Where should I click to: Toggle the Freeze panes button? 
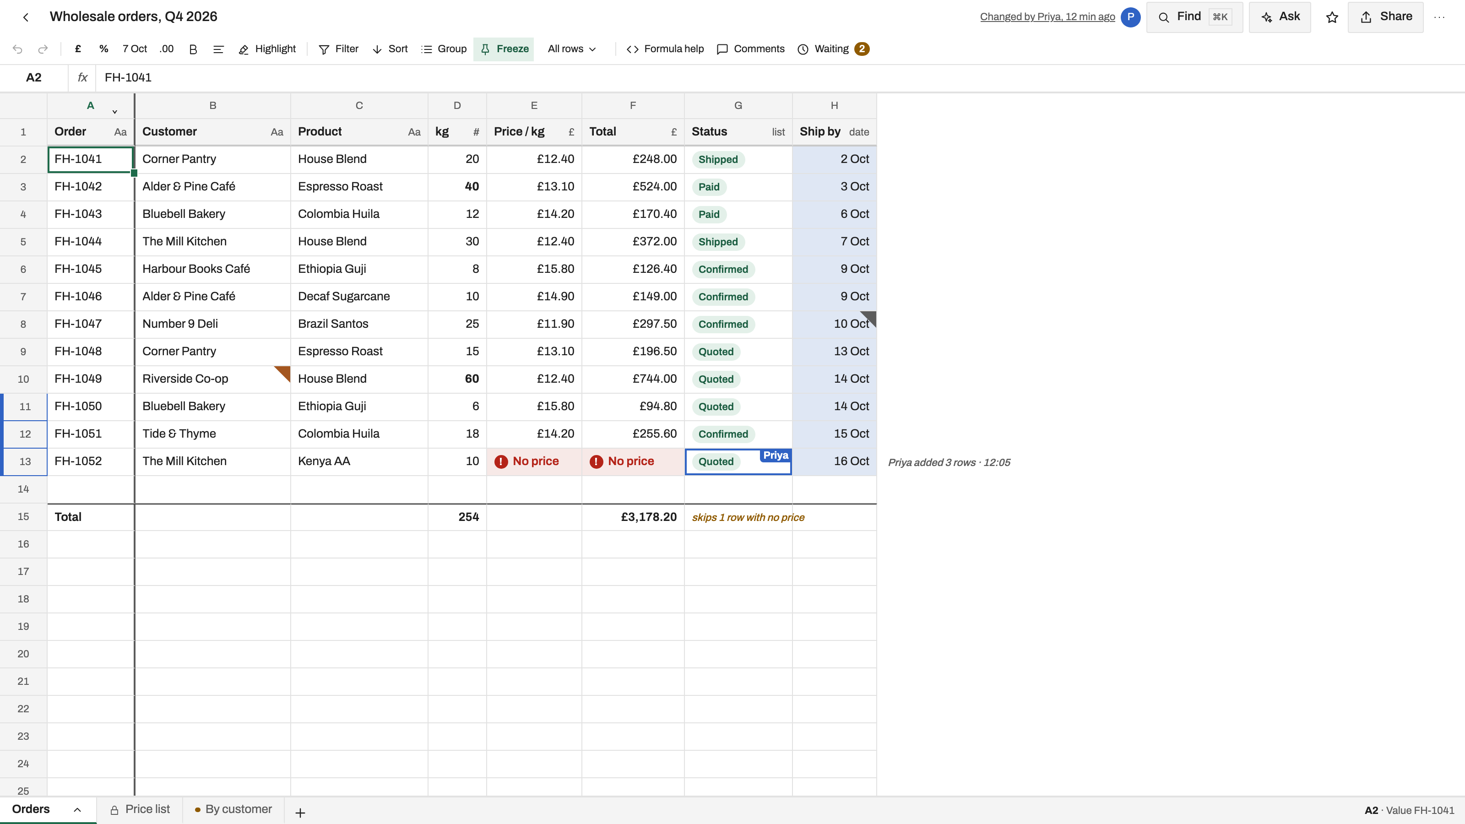[504, 49]
